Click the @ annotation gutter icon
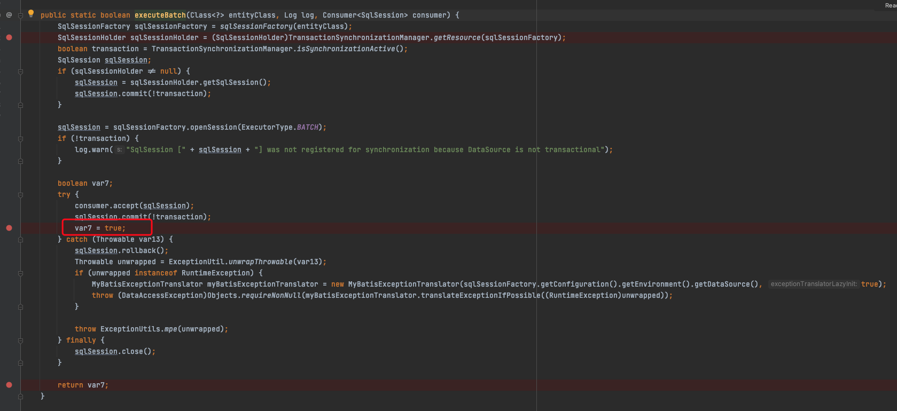Screen dimensions: 897x411 [x=9, y=15]
